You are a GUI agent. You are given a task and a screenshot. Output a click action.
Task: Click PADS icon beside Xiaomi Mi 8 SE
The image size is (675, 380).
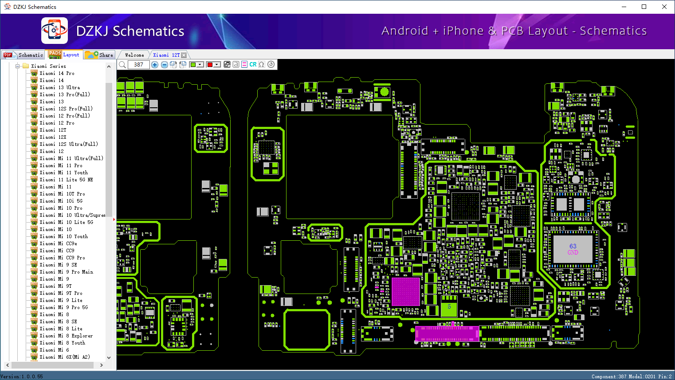click(x=34, y=321)
